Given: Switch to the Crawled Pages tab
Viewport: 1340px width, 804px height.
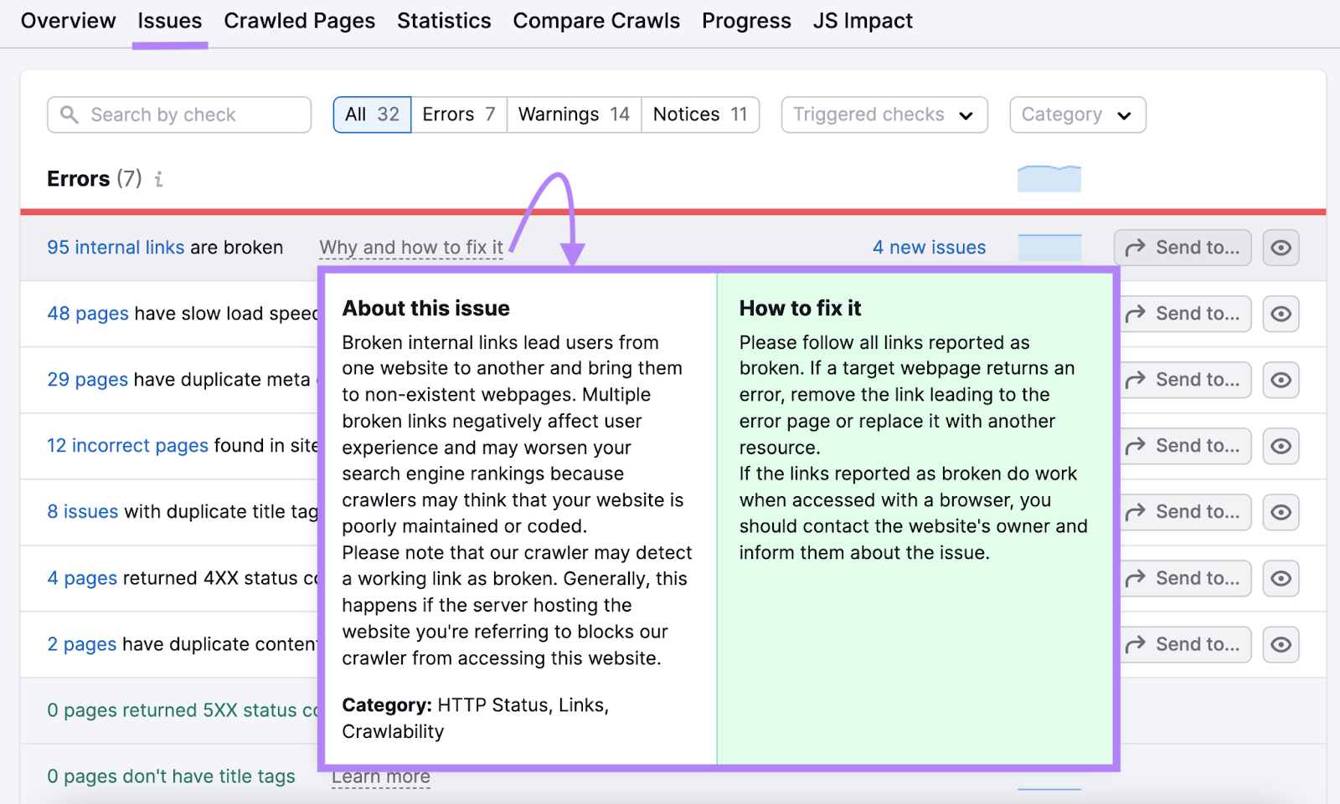Looking at the screenshot, I should [x=299, y=20].
